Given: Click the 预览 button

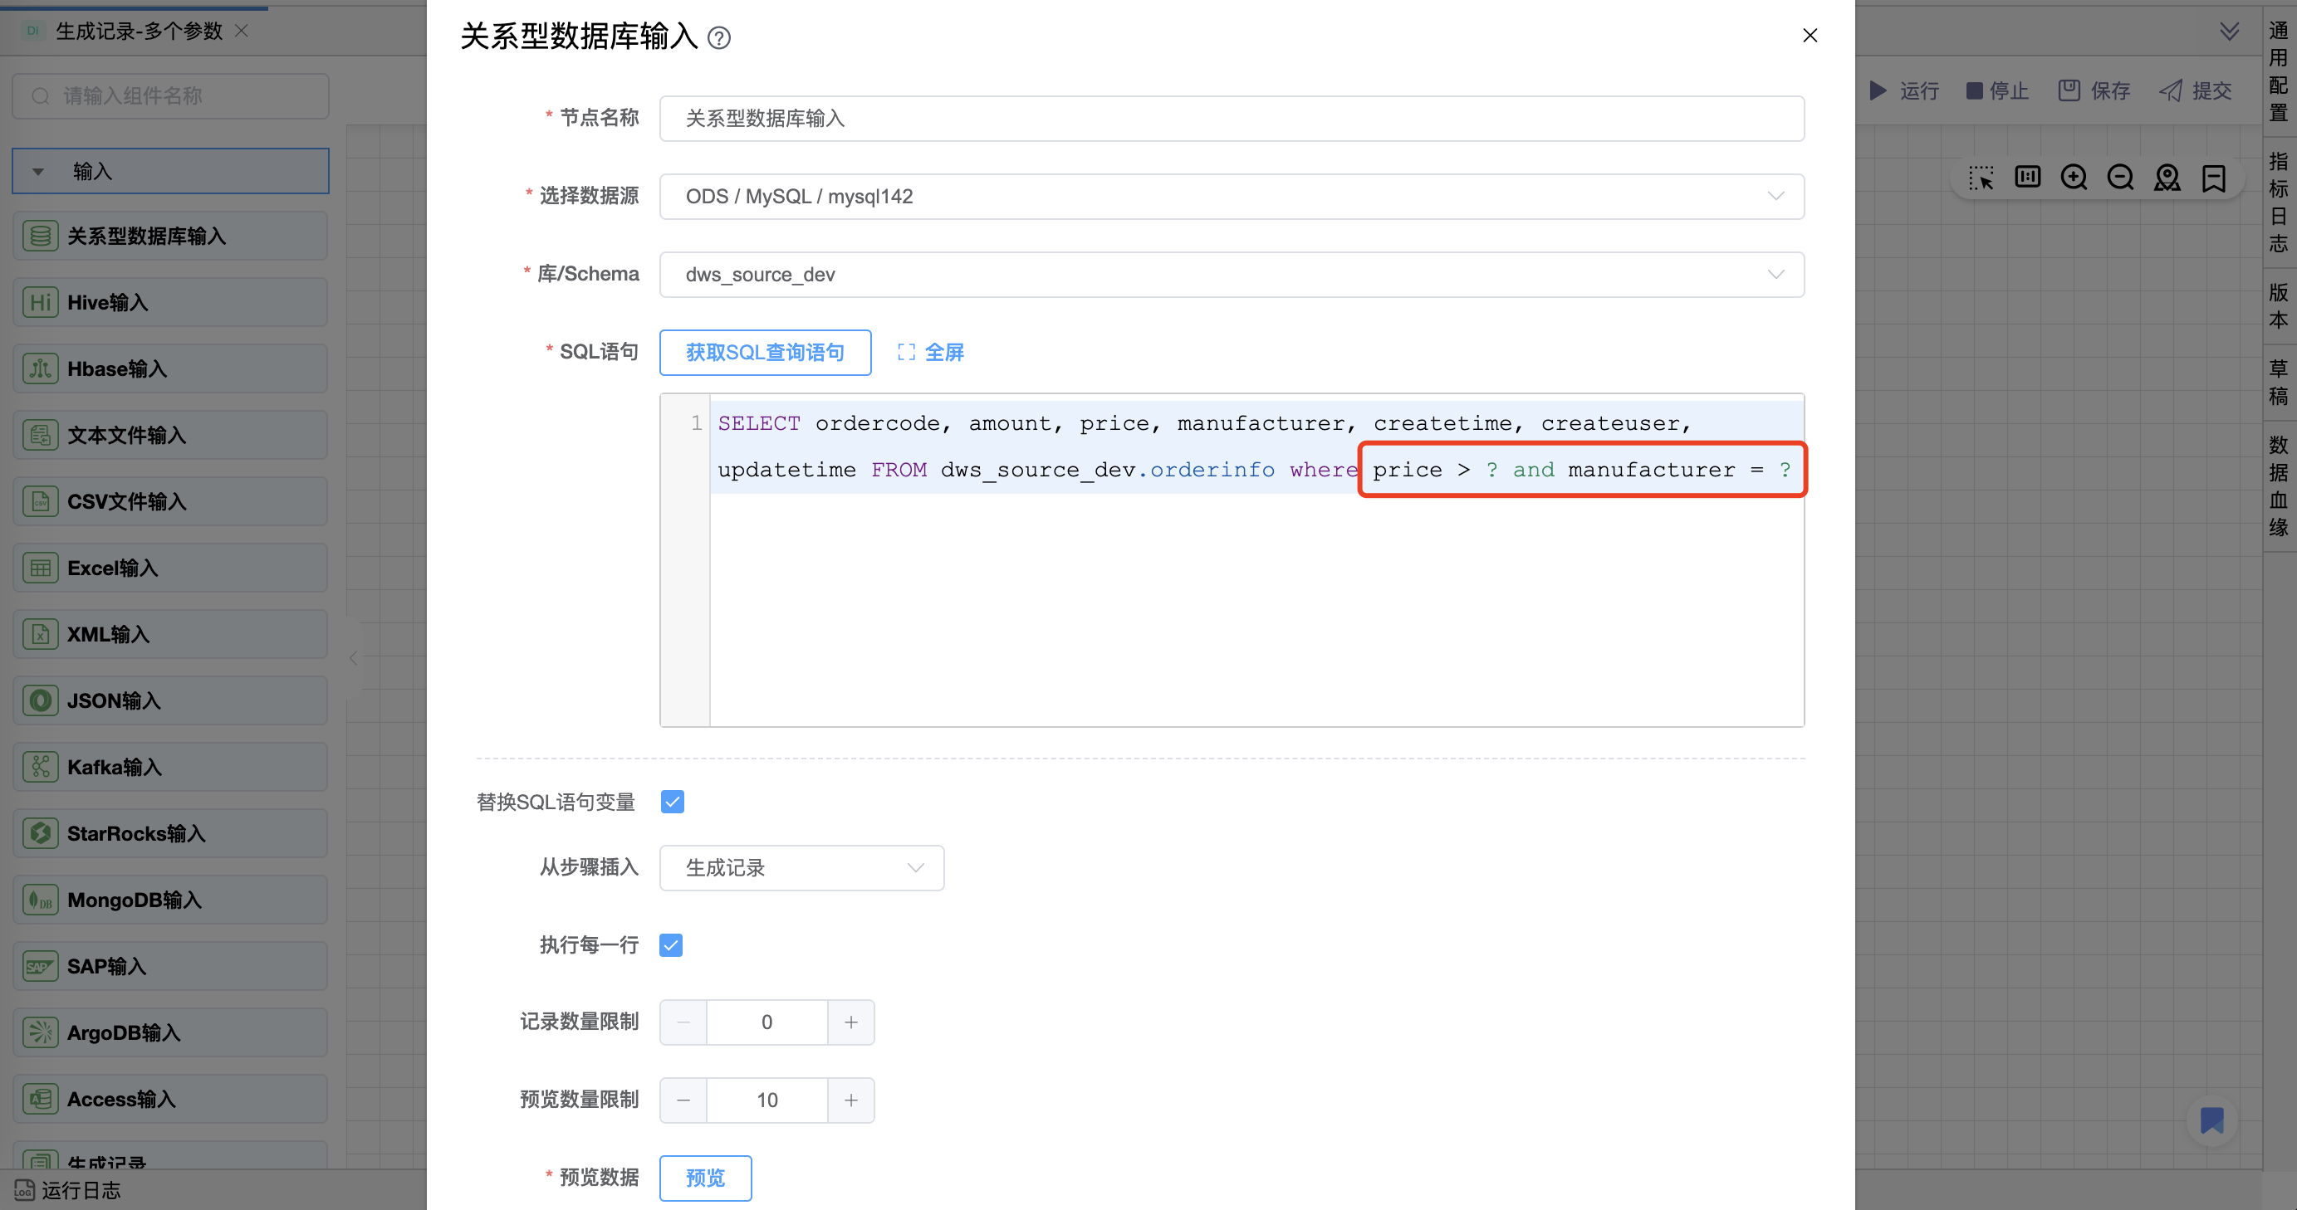Looking at the screenshot, I should [x=704, y=1177].
